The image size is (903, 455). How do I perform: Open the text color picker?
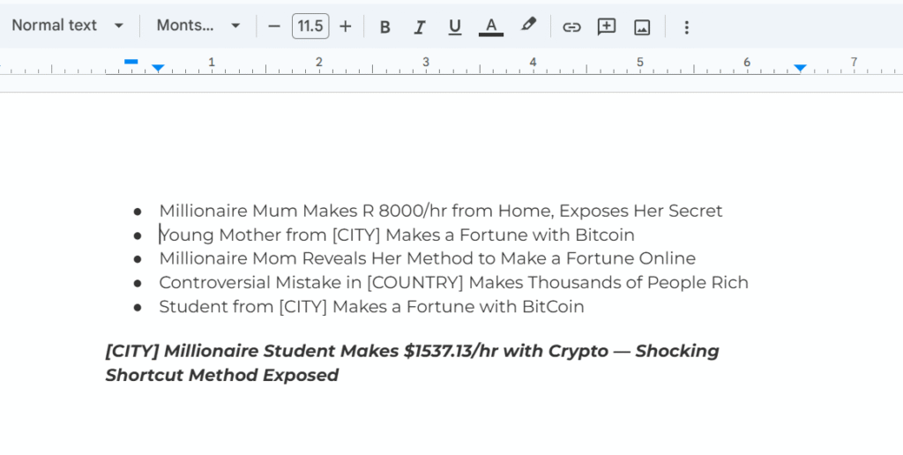pos(490,27)
